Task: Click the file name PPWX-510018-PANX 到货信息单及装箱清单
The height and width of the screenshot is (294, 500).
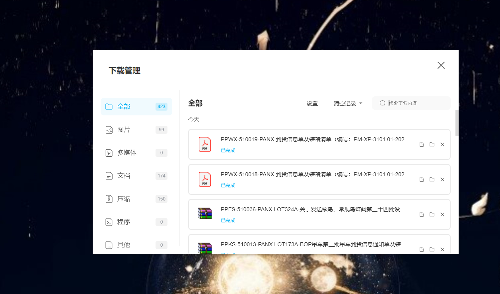Action: [x=315, y=175]
